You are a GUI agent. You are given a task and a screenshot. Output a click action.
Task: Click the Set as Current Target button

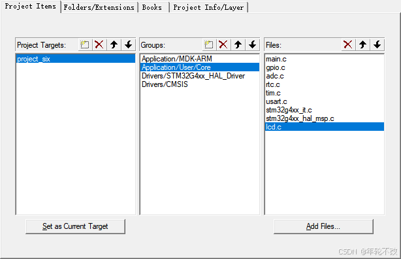point(76,226)
